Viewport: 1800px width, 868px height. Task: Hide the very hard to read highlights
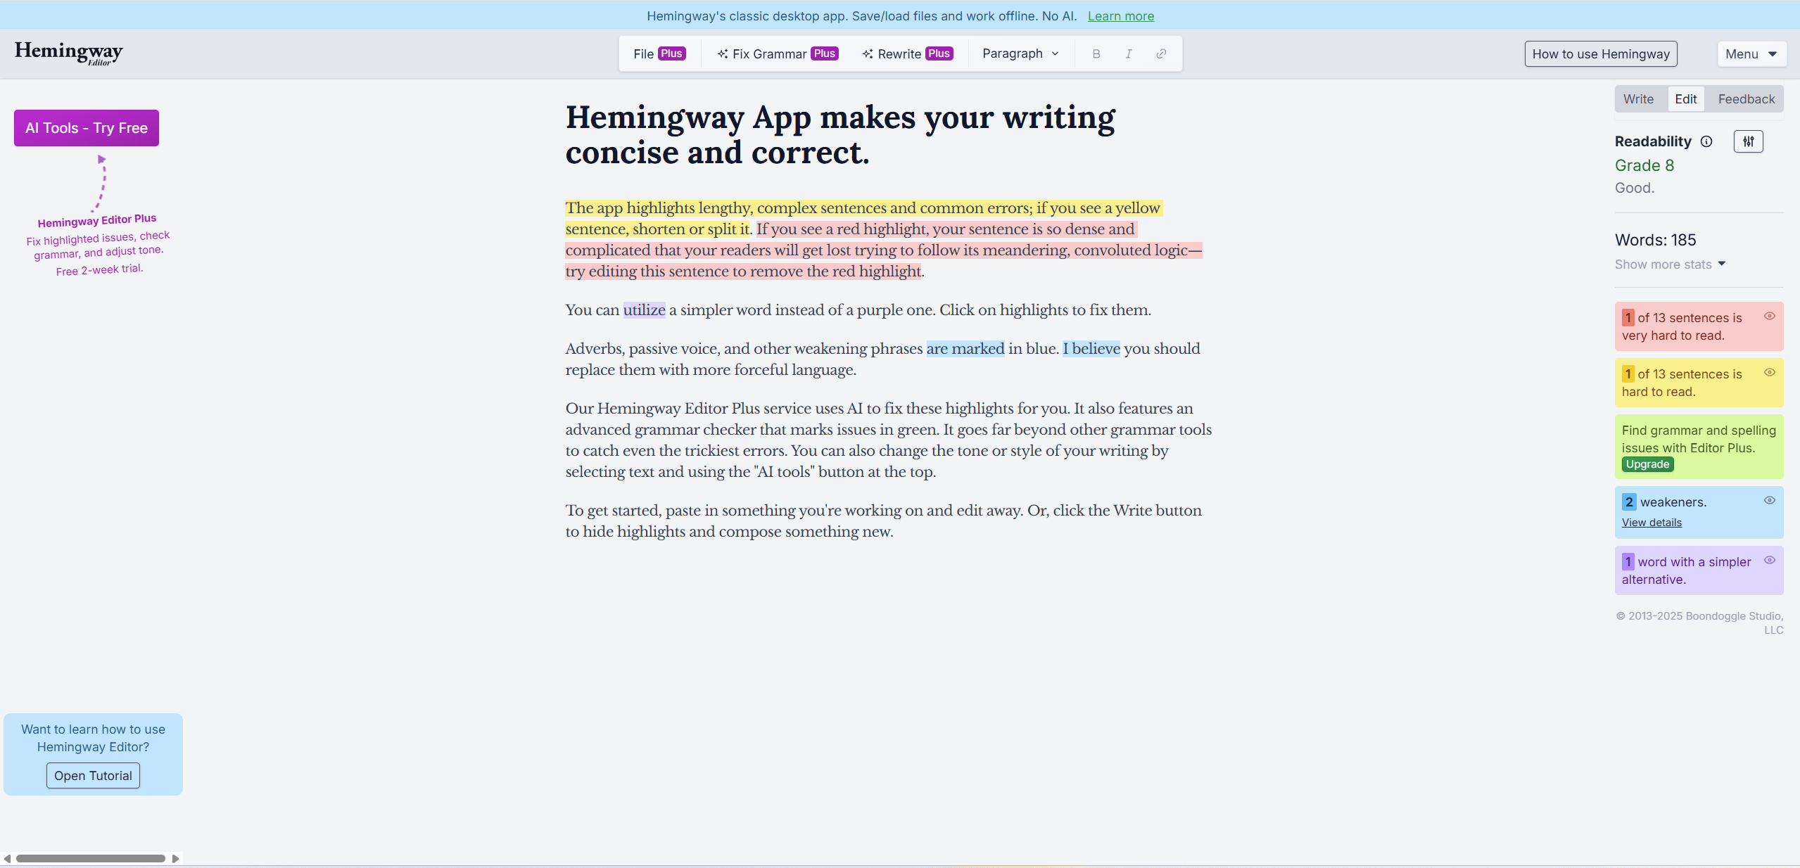pos(1770,317)
